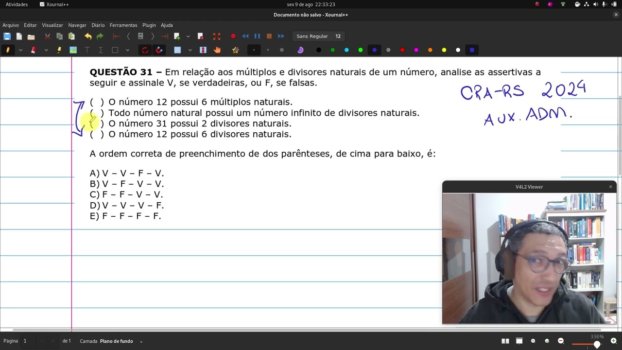Cut selection with the scissors icon

click(x=47, y=36)
